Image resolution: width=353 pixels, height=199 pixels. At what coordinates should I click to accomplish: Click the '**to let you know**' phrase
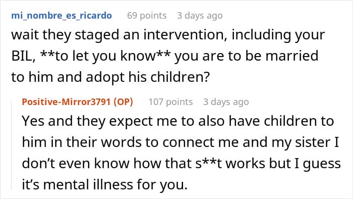105,56
